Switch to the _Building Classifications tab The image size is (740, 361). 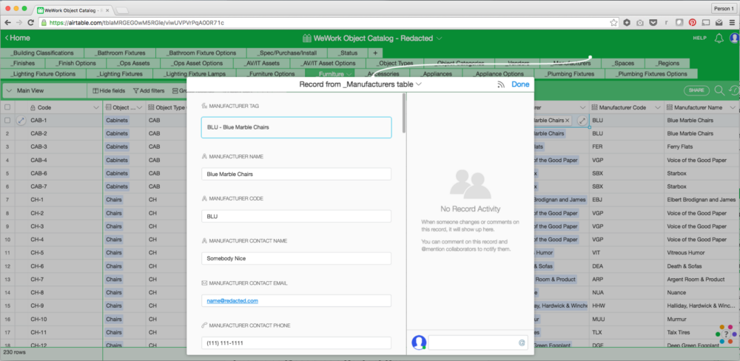point(42,53)
